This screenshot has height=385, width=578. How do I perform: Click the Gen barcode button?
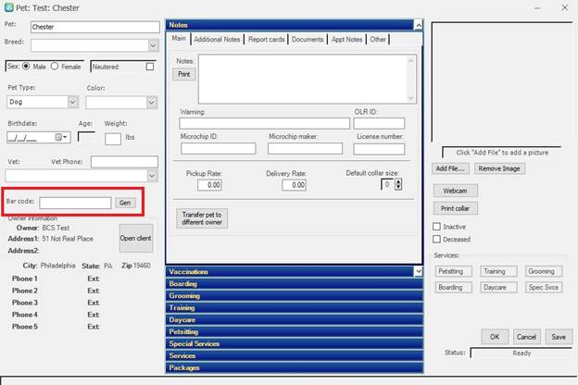(124, 203)
